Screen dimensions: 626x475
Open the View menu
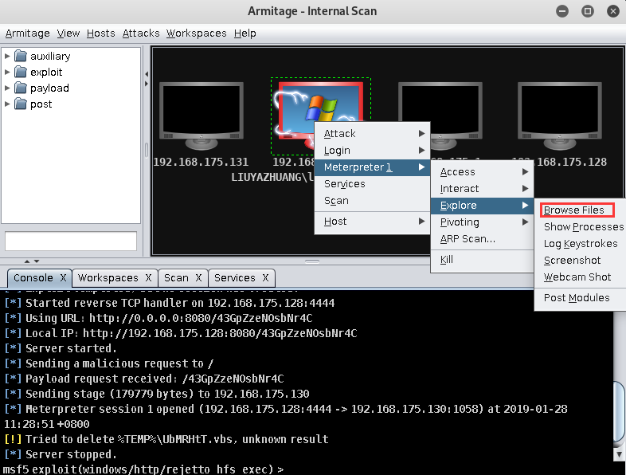pos(68,33)
